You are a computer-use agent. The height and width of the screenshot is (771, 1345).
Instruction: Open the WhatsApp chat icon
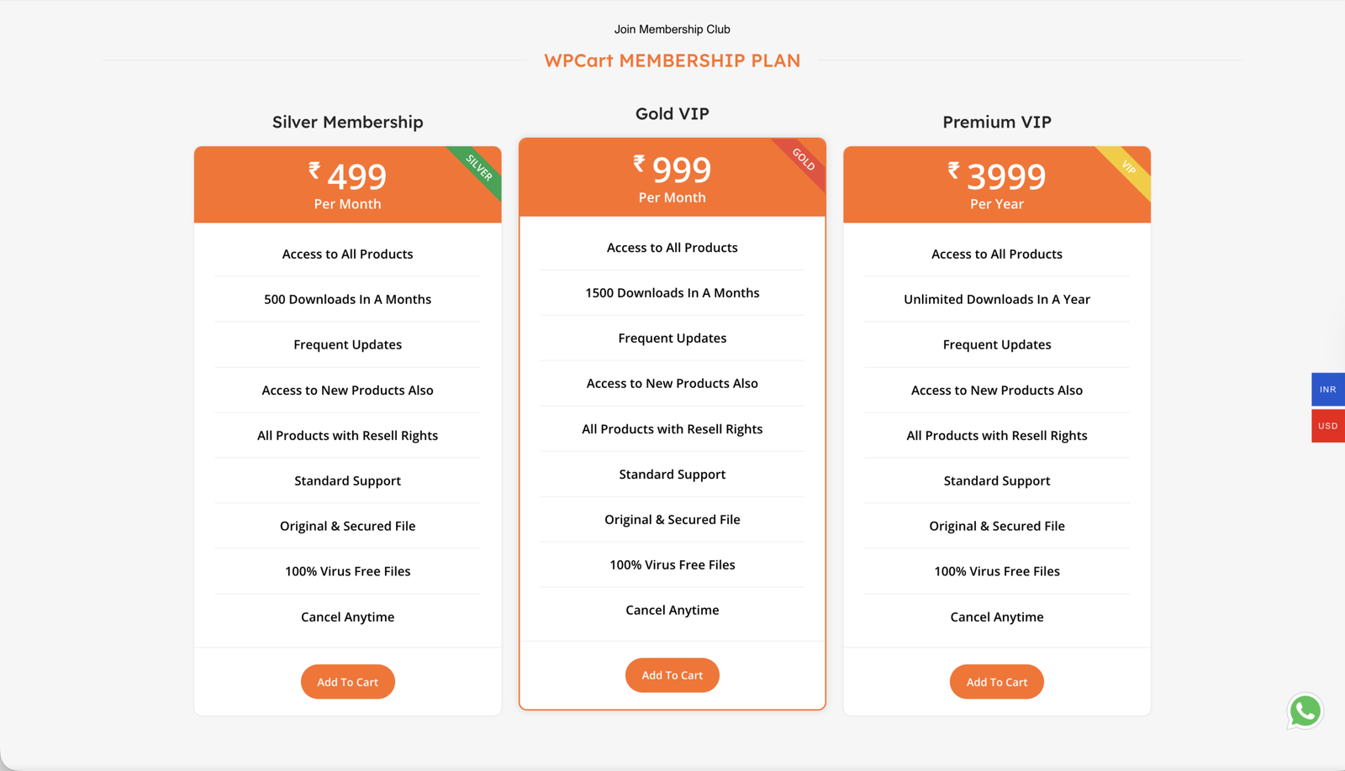1305,711
